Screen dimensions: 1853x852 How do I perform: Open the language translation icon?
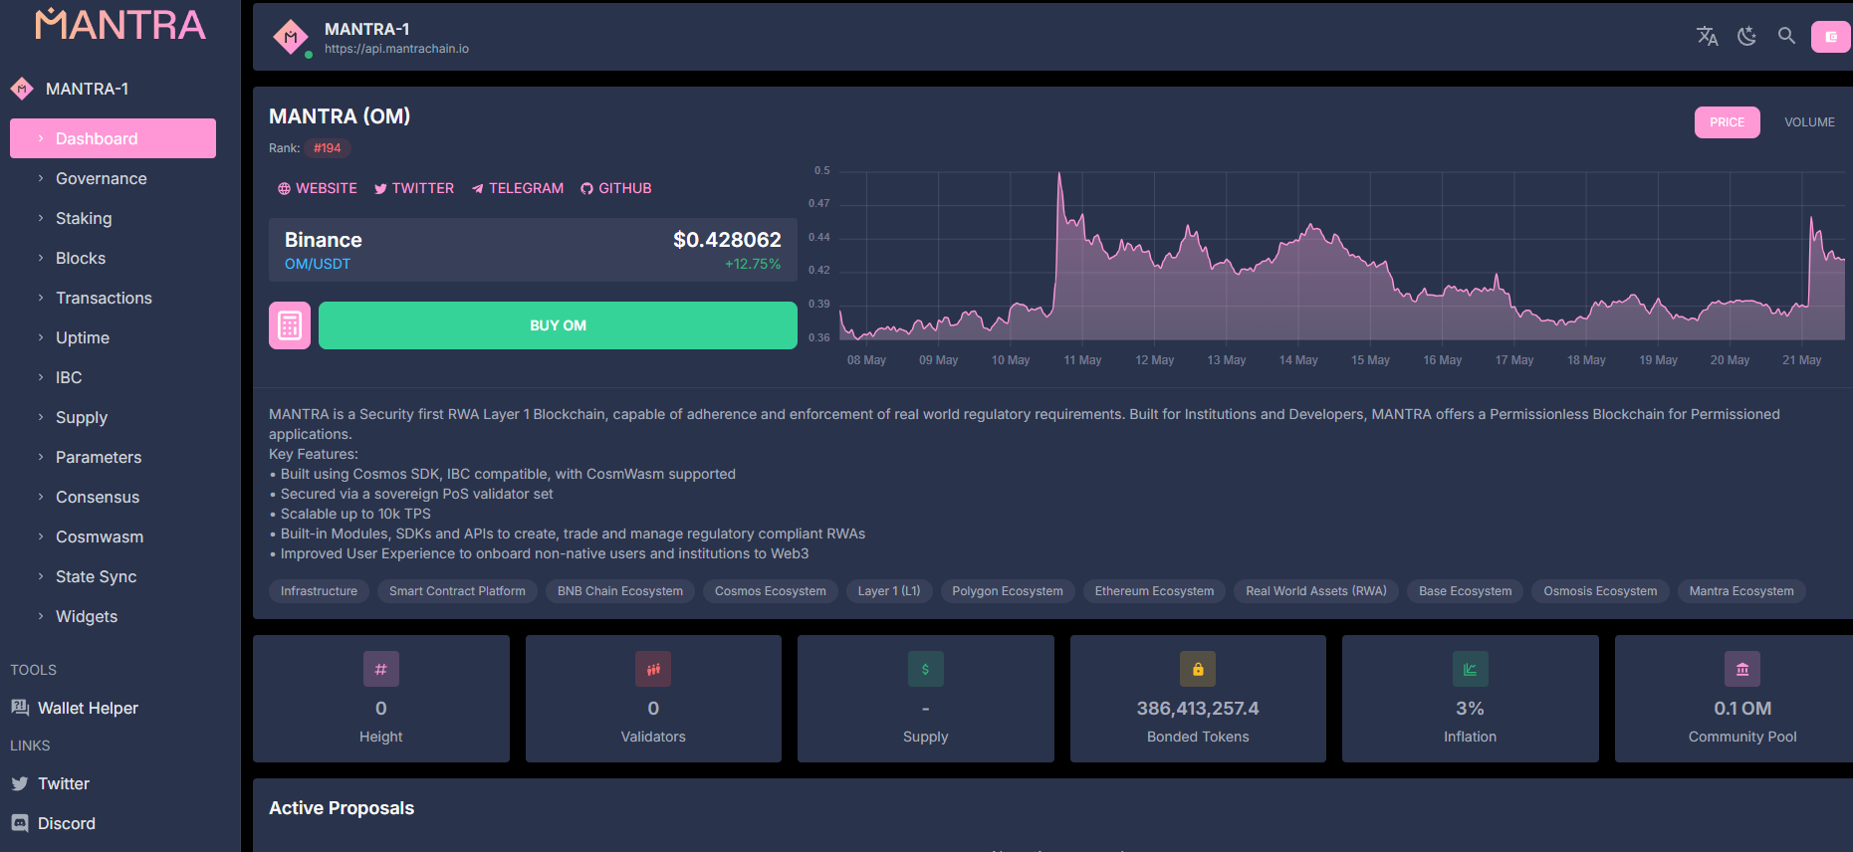pyautogui.click(x=1708, y=37)
